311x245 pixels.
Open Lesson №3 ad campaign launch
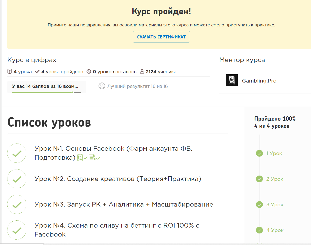[124, 205]
